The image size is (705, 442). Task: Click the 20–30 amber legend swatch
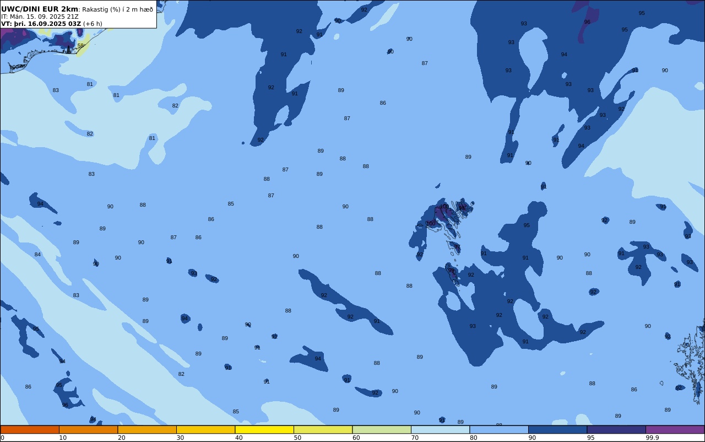[147, 429]
